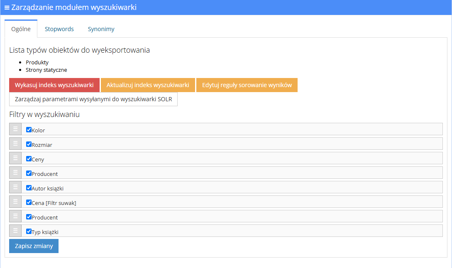
Task: Switch to the Stopwords tab
Action: click(x=59, y=29)
